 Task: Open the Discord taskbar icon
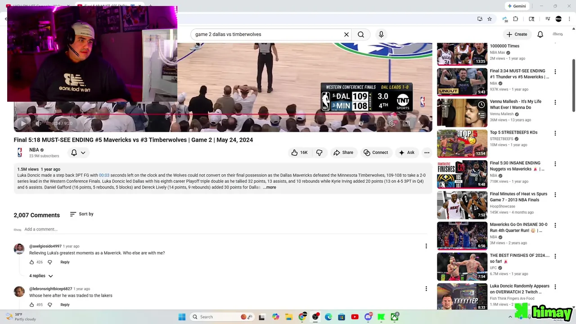click(368, 317)
